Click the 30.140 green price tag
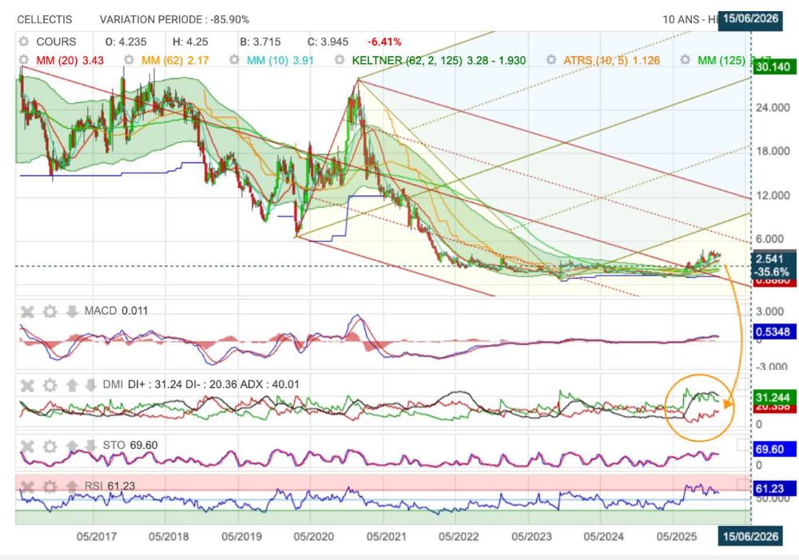 [x=773, y=67]
